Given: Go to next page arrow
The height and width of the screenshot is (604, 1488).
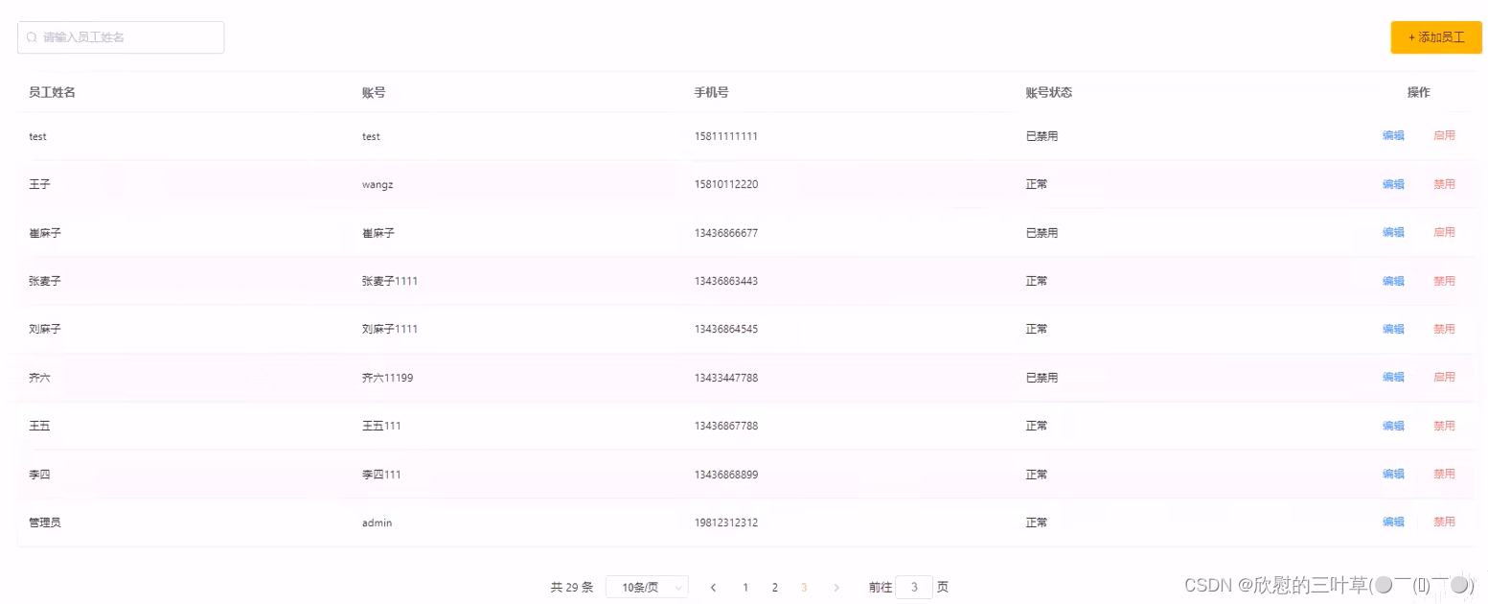Looking at the screenshot, I should 836,587.
